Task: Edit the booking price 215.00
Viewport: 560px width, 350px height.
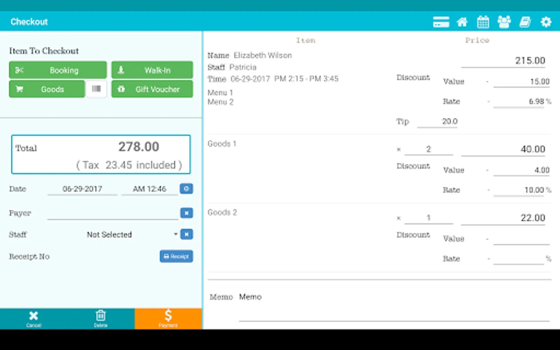Action: click(503, 61)
